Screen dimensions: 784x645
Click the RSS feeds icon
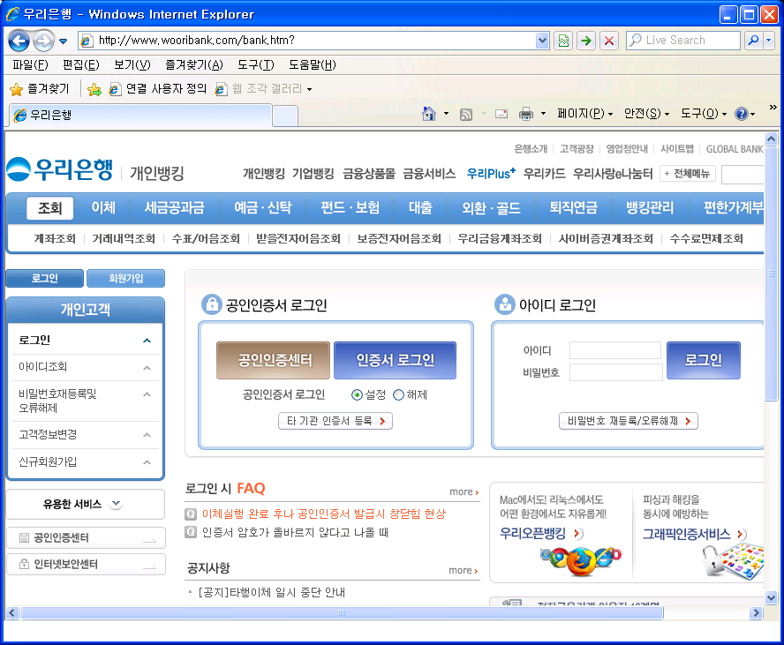(466, 115)
